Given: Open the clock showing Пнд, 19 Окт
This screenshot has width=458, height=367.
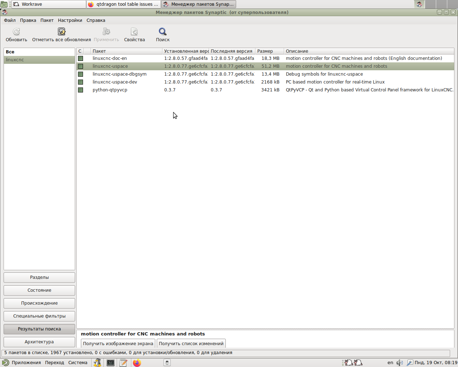Looking at the screenshot, I should (x=436, y=363).
